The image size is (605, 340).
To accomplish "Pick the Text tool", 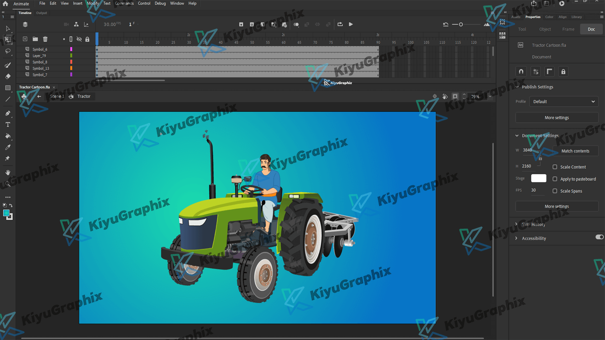I will [x=8, y=125].
